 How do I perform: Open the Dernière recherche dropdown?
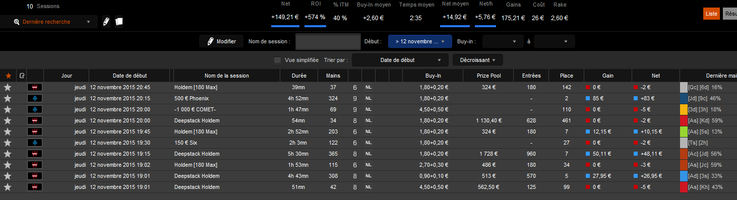point(49,22)
